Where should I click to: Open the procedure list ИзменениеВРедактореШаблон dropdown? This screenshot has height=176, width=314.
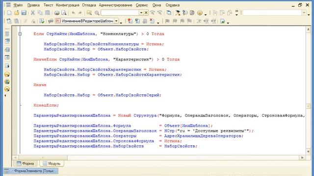point(116,21)
